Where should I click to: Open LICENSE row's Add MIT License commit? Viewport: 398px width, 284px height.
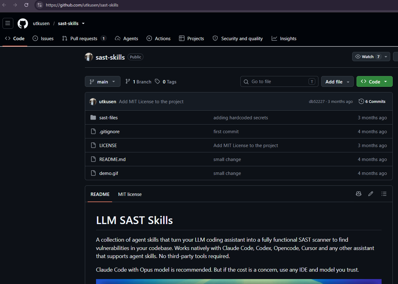tap(246, 145)
